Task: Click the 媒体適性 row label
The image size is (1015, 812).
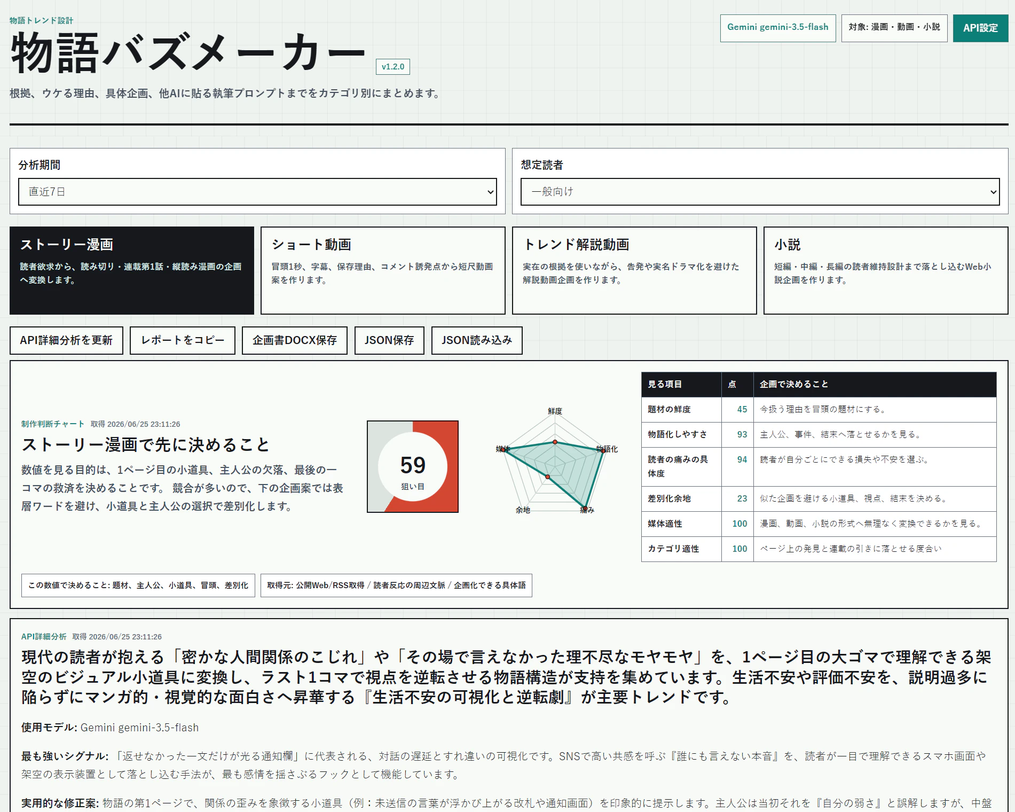Action: [x=665, y=524]
